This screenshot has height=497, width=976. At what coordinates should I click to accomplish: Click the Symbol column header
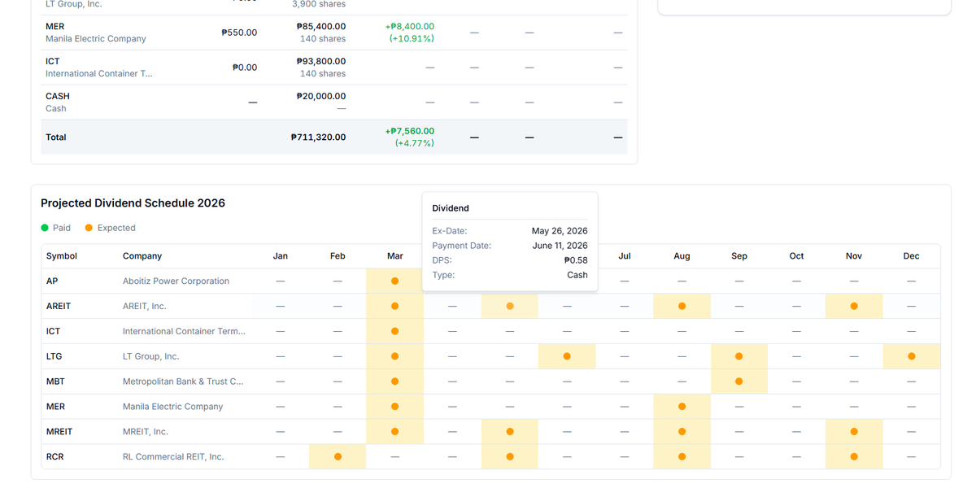62,255
